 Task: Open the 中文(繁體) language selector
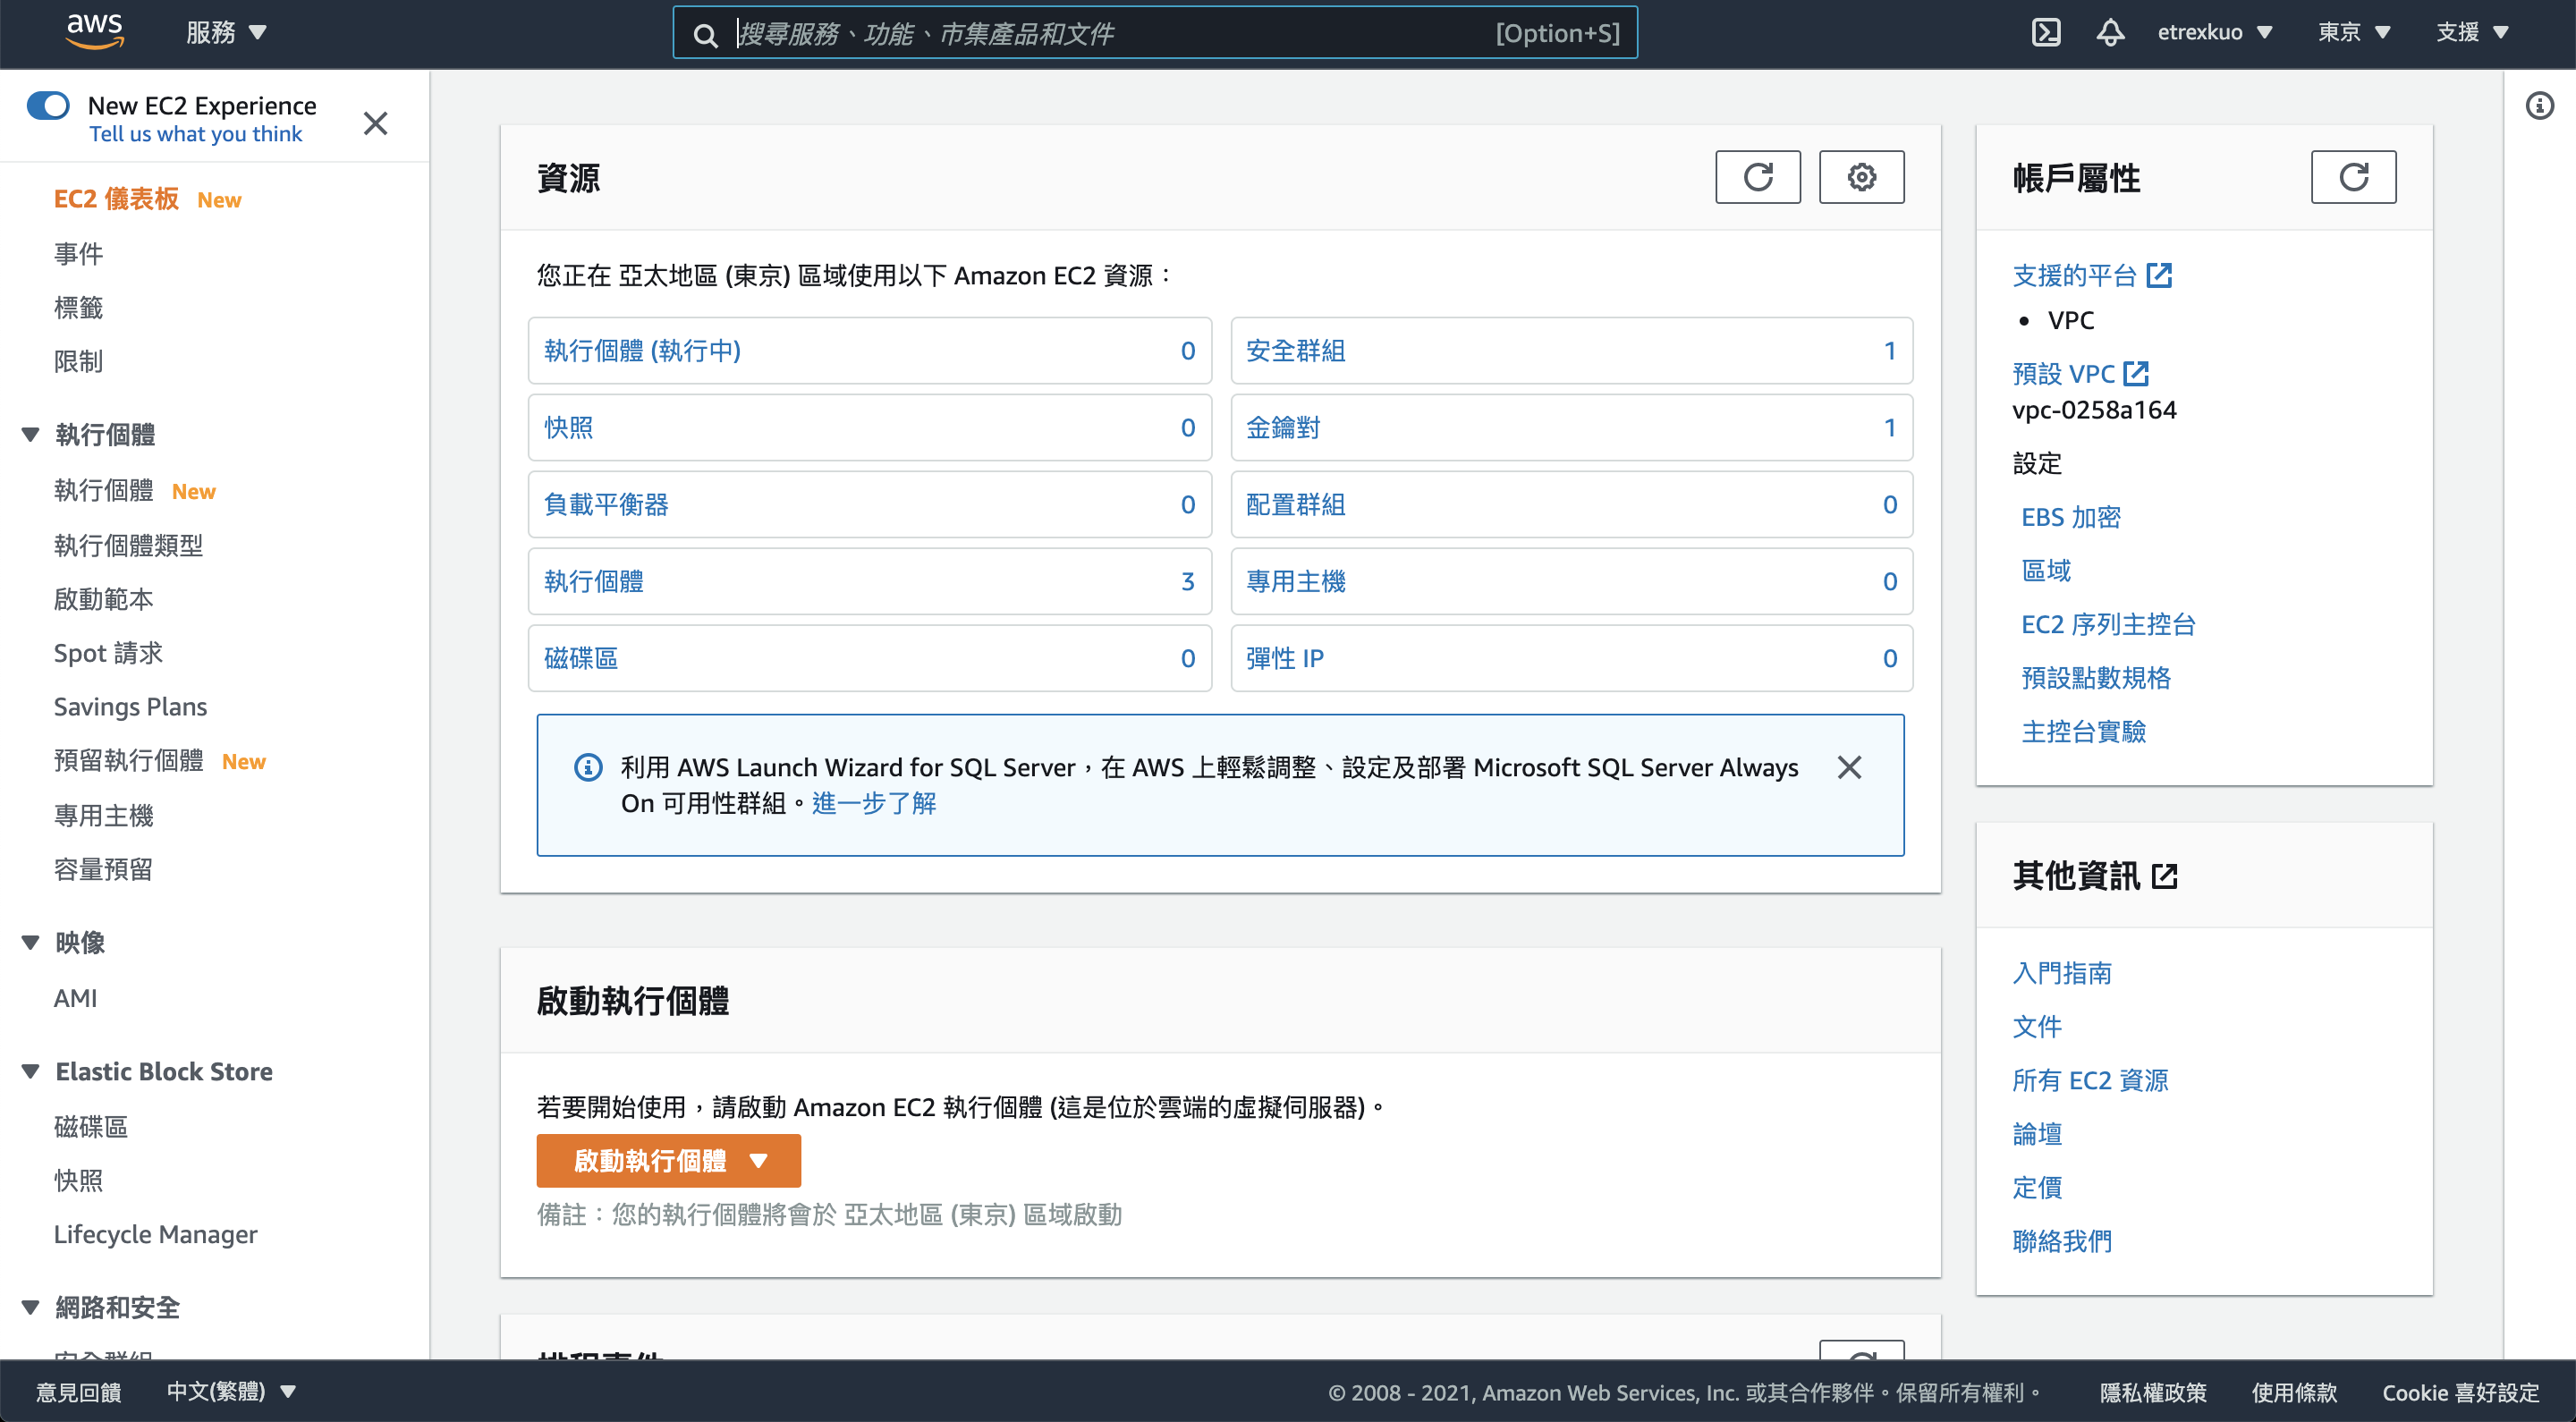coord(231,1391)
